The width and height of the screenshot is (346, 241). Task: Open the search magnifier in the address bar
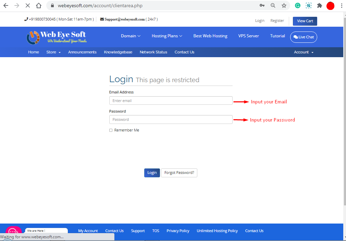pyautogui.click(x=273, y=5)
